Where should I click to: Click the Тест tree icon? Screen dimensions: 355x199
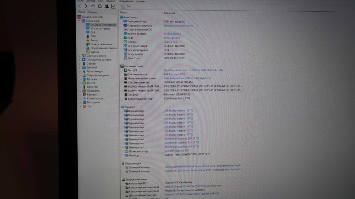[x=84, y=106]
